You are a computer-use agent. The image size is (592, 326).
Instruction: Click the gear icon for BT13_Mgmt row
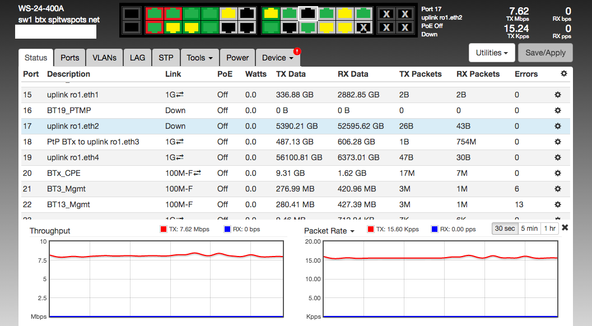(557, 205)
